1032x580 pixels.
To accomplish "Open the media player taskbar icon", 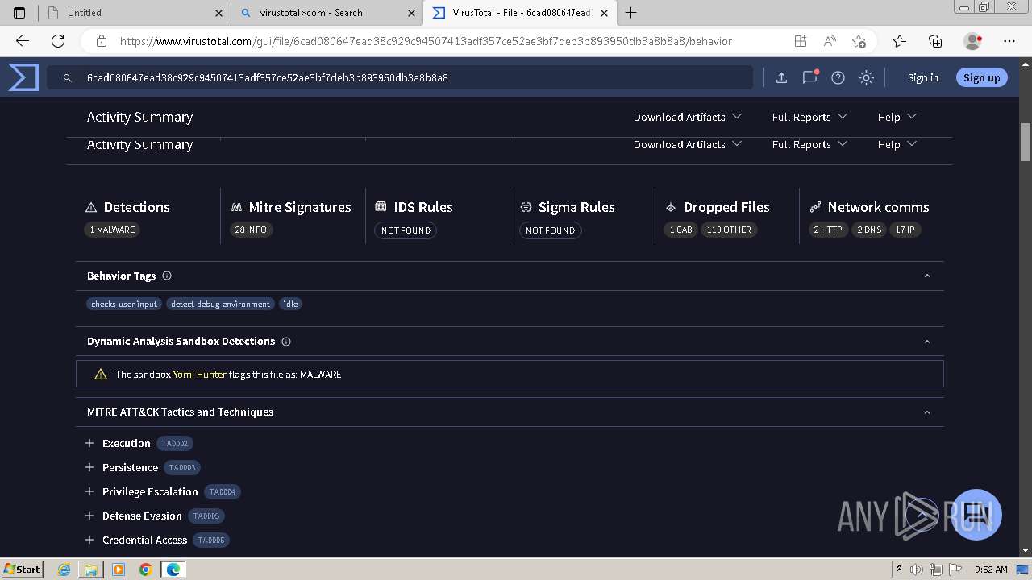I will pos(119,570).
